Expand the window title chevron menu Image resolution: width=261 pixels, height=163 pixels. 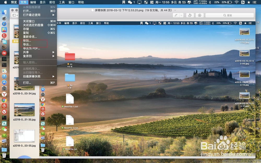pos(175,10)
